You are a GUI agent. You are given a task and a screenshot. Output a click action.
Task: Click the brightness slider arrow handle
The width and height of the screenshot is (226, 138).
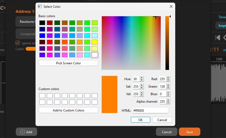[170, 16]
